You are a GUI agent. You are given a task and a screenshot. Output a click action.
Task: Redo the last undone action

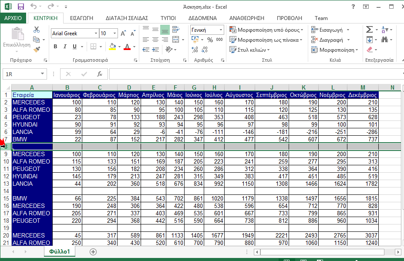[x=51, y=7]
